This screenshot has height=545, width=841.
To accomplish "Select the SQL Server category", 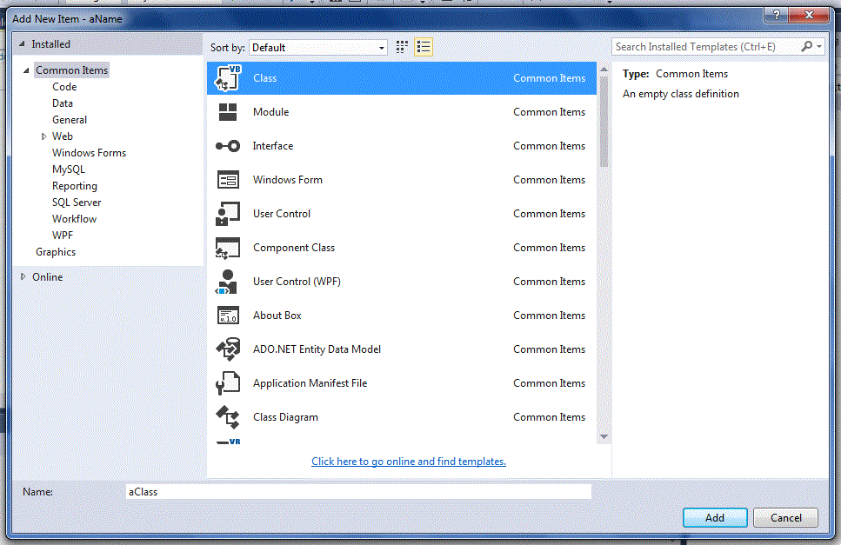I will click(x=75, y=202).
